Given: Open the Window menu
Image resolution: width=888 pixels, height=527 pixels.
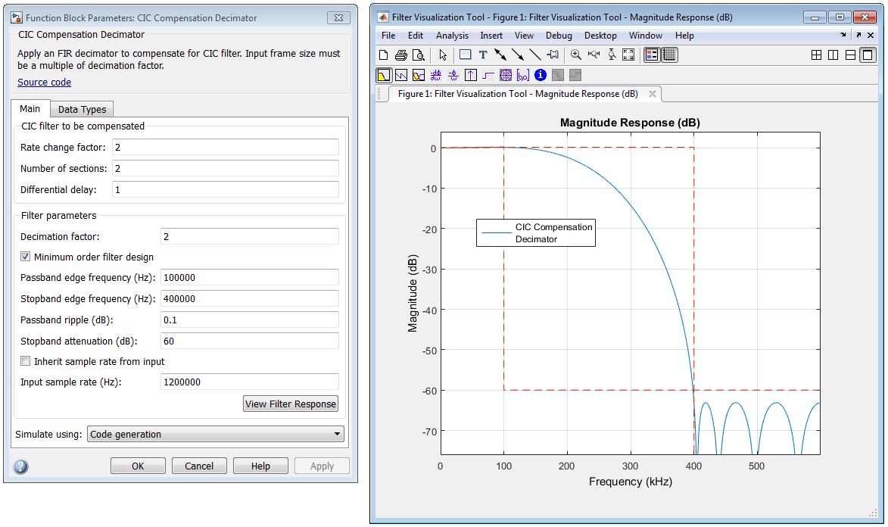Looking at the screenshot, I should [x=645, y=35].
